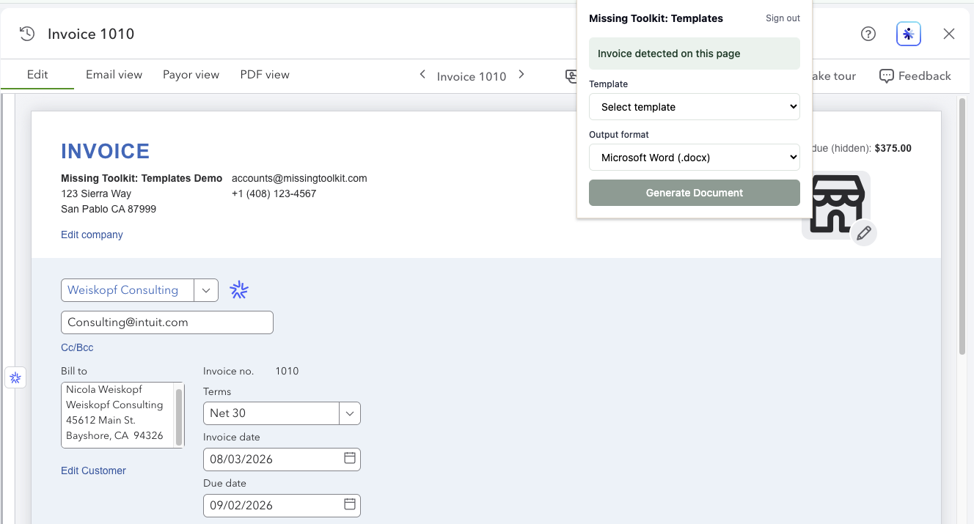Viewport: 974px width, 524px height.
Task: Click the main page vertical scrollbar
Action: coord(962,227)
